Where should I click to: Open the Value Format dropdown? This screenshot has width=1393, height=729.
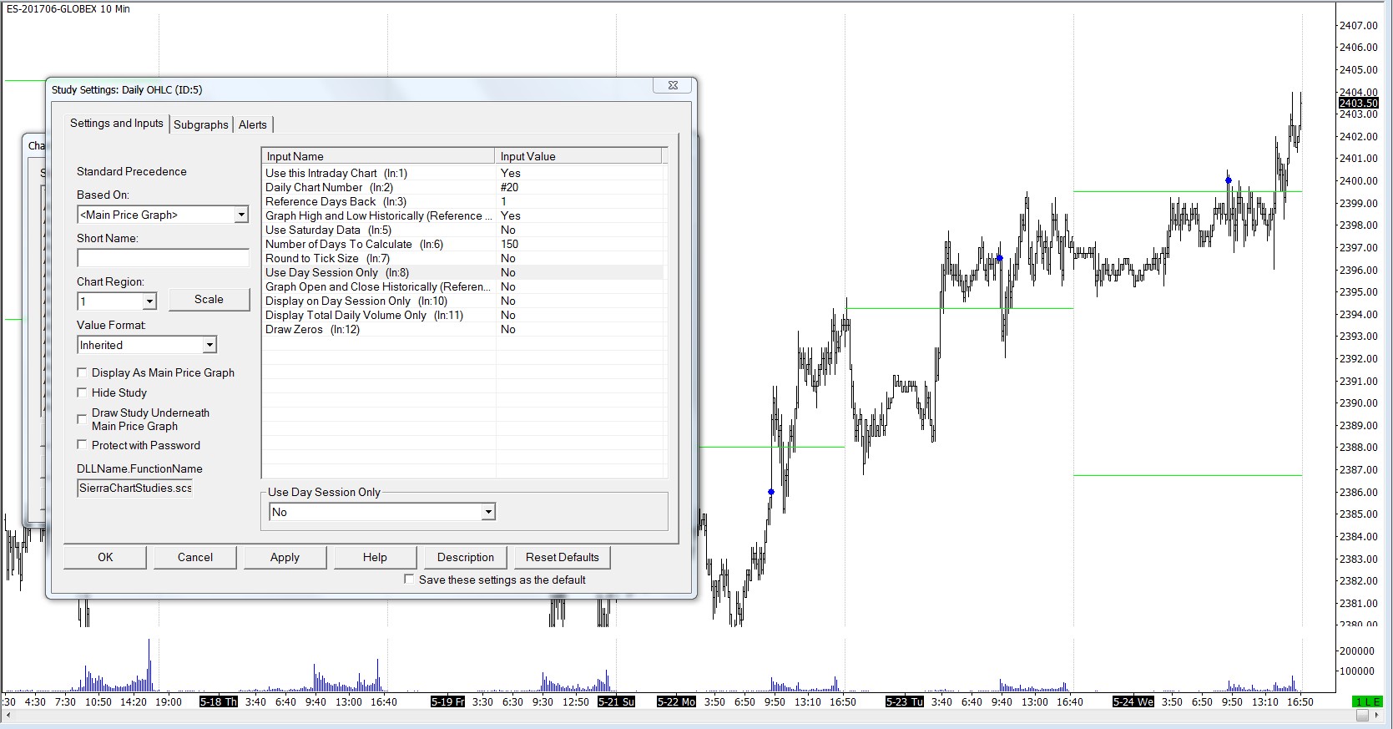pos(209,345)
